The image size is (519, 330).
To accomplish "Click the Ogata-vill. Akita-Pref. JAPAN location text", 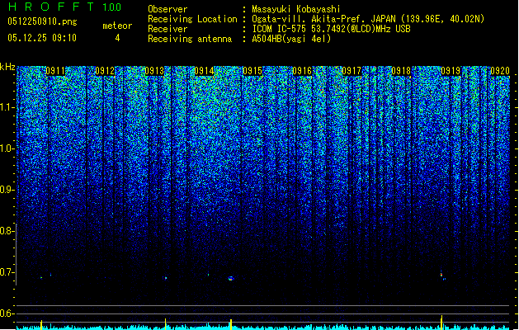I will tap(368, 19).
